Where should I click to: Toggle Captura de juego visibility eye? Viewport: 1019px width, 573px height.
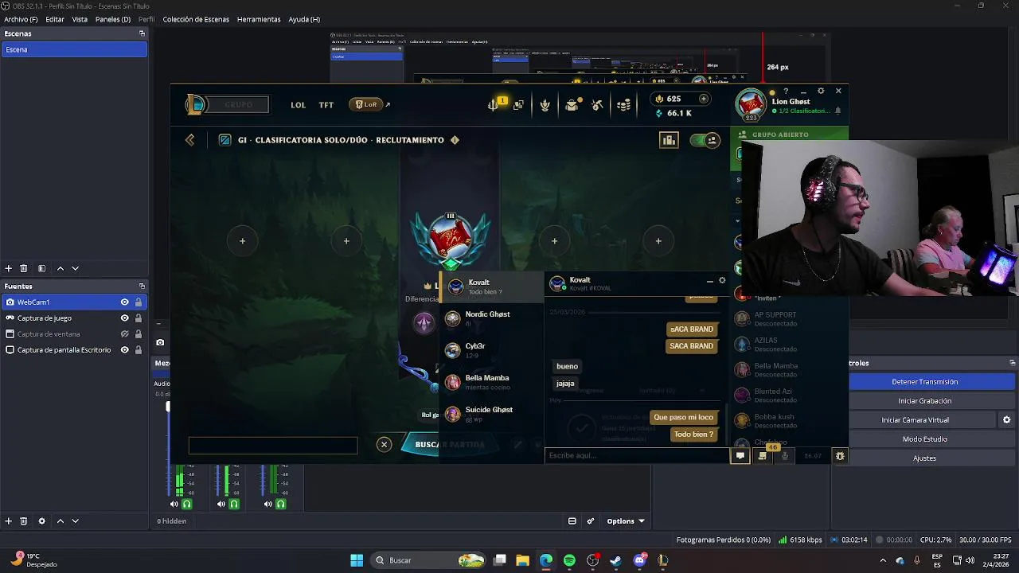pos(124,318)
